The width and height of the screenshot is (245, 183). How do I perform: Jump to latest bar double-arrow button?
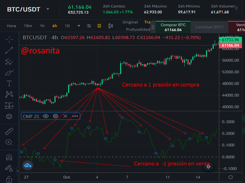tap(209, 167)
